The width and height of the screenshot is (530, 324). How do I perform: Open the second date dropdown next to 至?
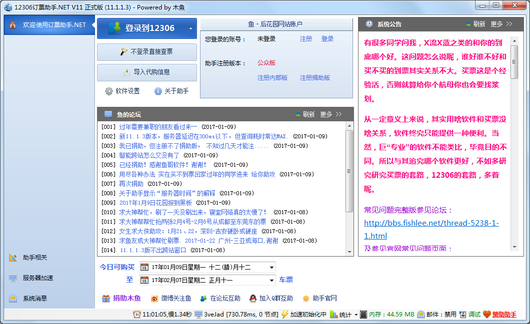270,280
